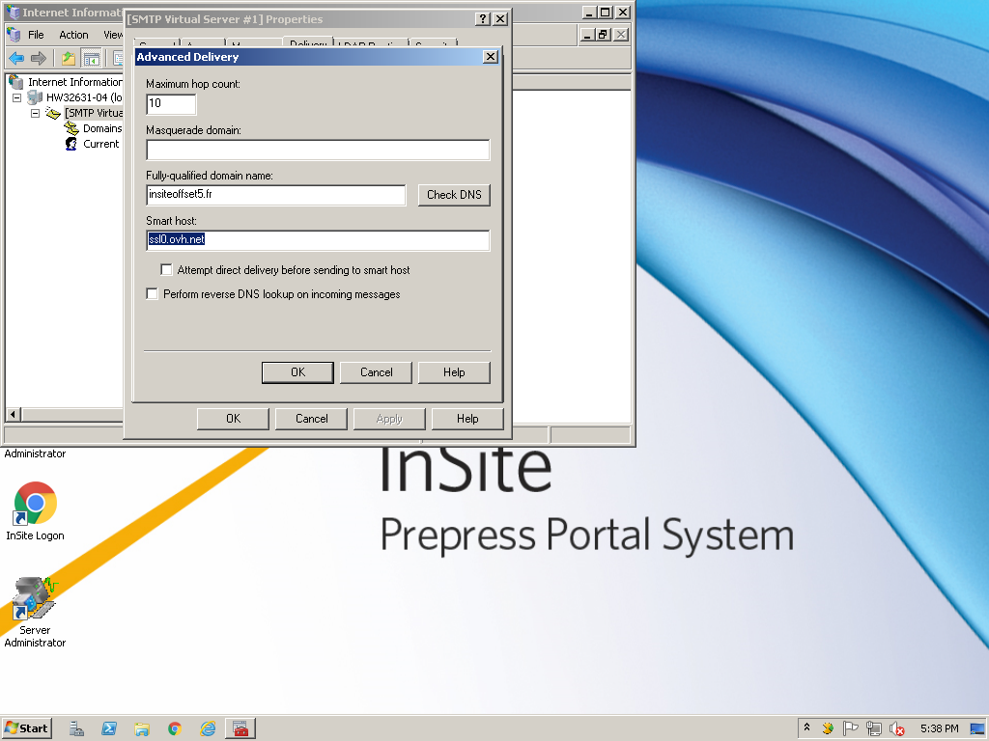Collapse the SMTP Virtual Server node
The height and width of the screenshot is (741, 989).
click(36, 114)
